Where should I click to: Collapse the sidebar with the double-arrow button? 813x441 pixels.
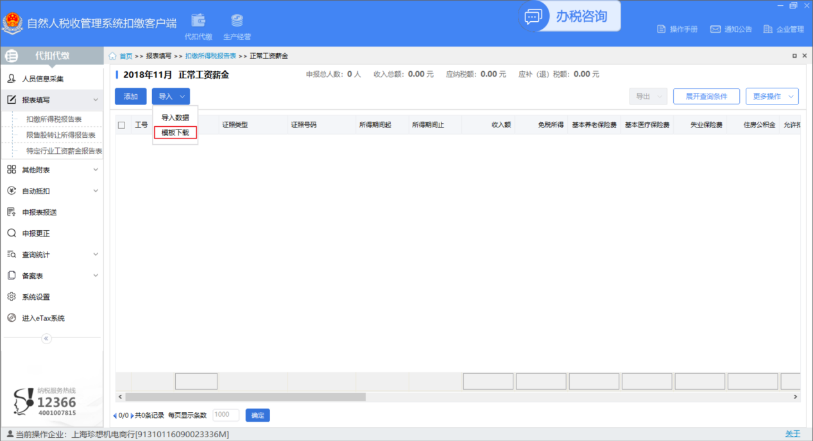[46, 338]
